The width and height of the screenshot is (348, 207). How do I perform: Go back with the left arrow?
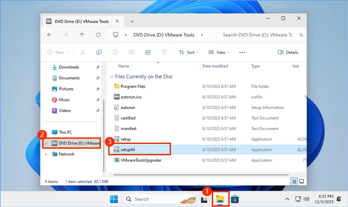click(x=50, y=35)
